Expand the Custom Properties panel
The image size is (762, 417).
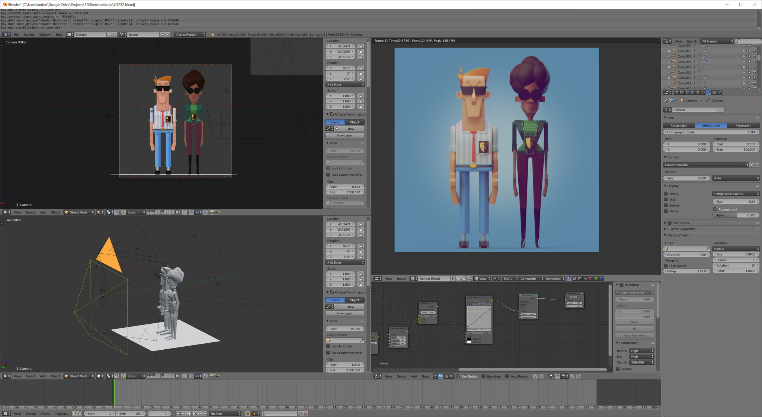coord(665,229)
